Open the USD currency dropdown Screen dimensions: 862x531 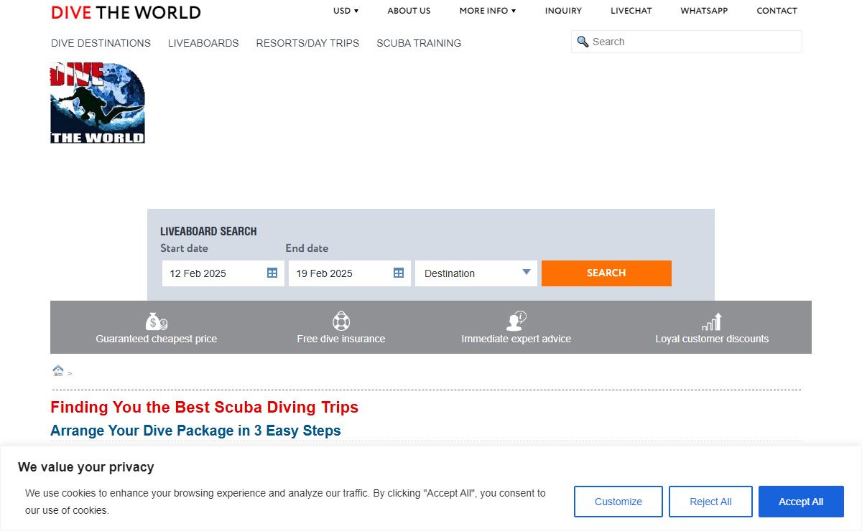pos(346,11)
